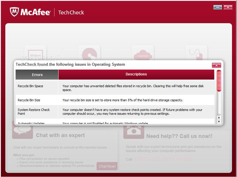This screenshot has width=237, height=177.
Task: Click the telephone call support icon
Action: click(x=134, y=132)
